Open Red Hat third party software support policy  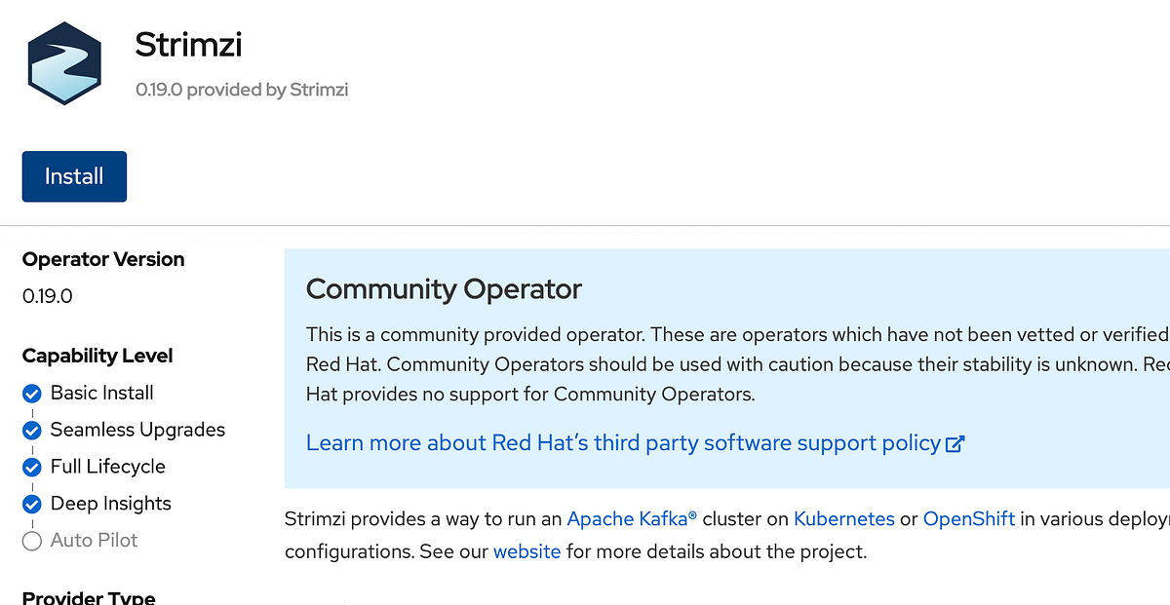click(624, 442)
